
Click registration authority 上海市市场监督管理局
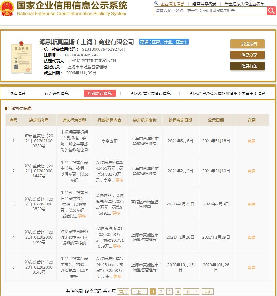tap(87, 67)
